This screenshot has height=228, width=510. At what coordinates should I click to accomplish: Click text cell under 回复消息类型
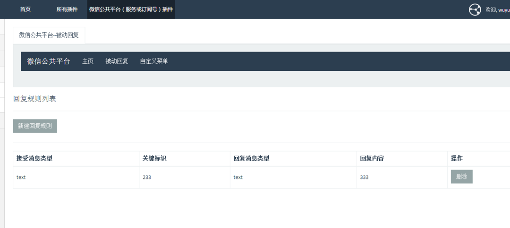(293, 177)
